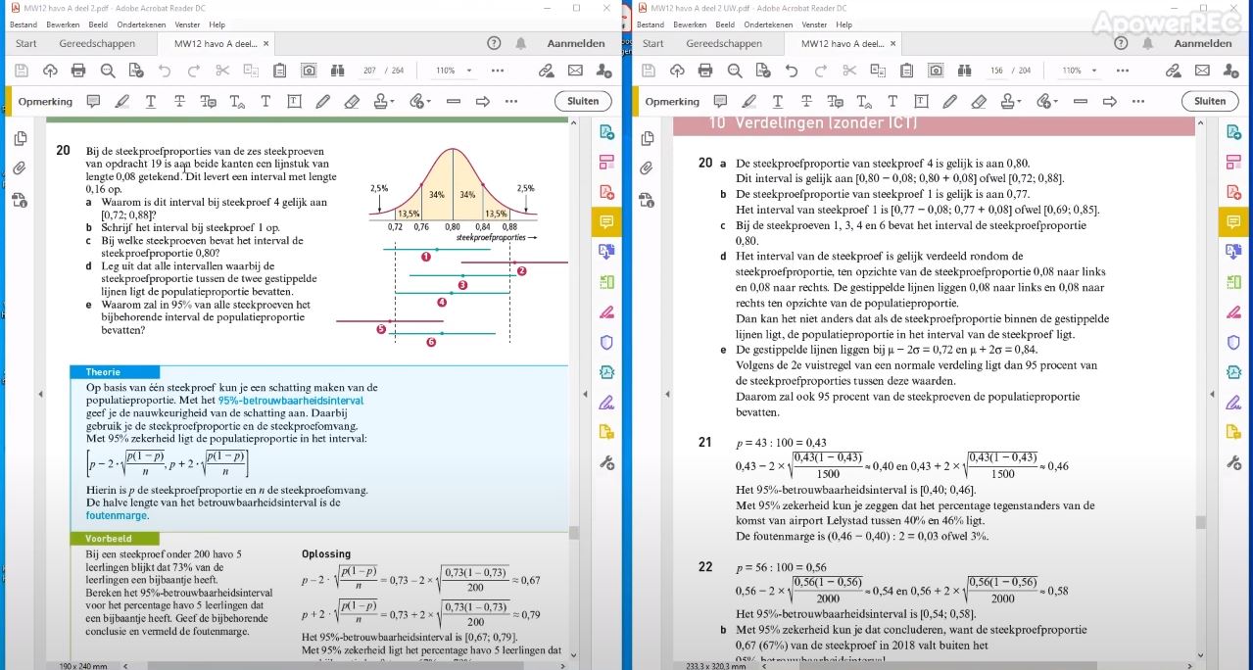The width and height of the screenshot is (1253, 670).
Task: Click Aanmelden in the left window
Action: click(x=576, y=43)
